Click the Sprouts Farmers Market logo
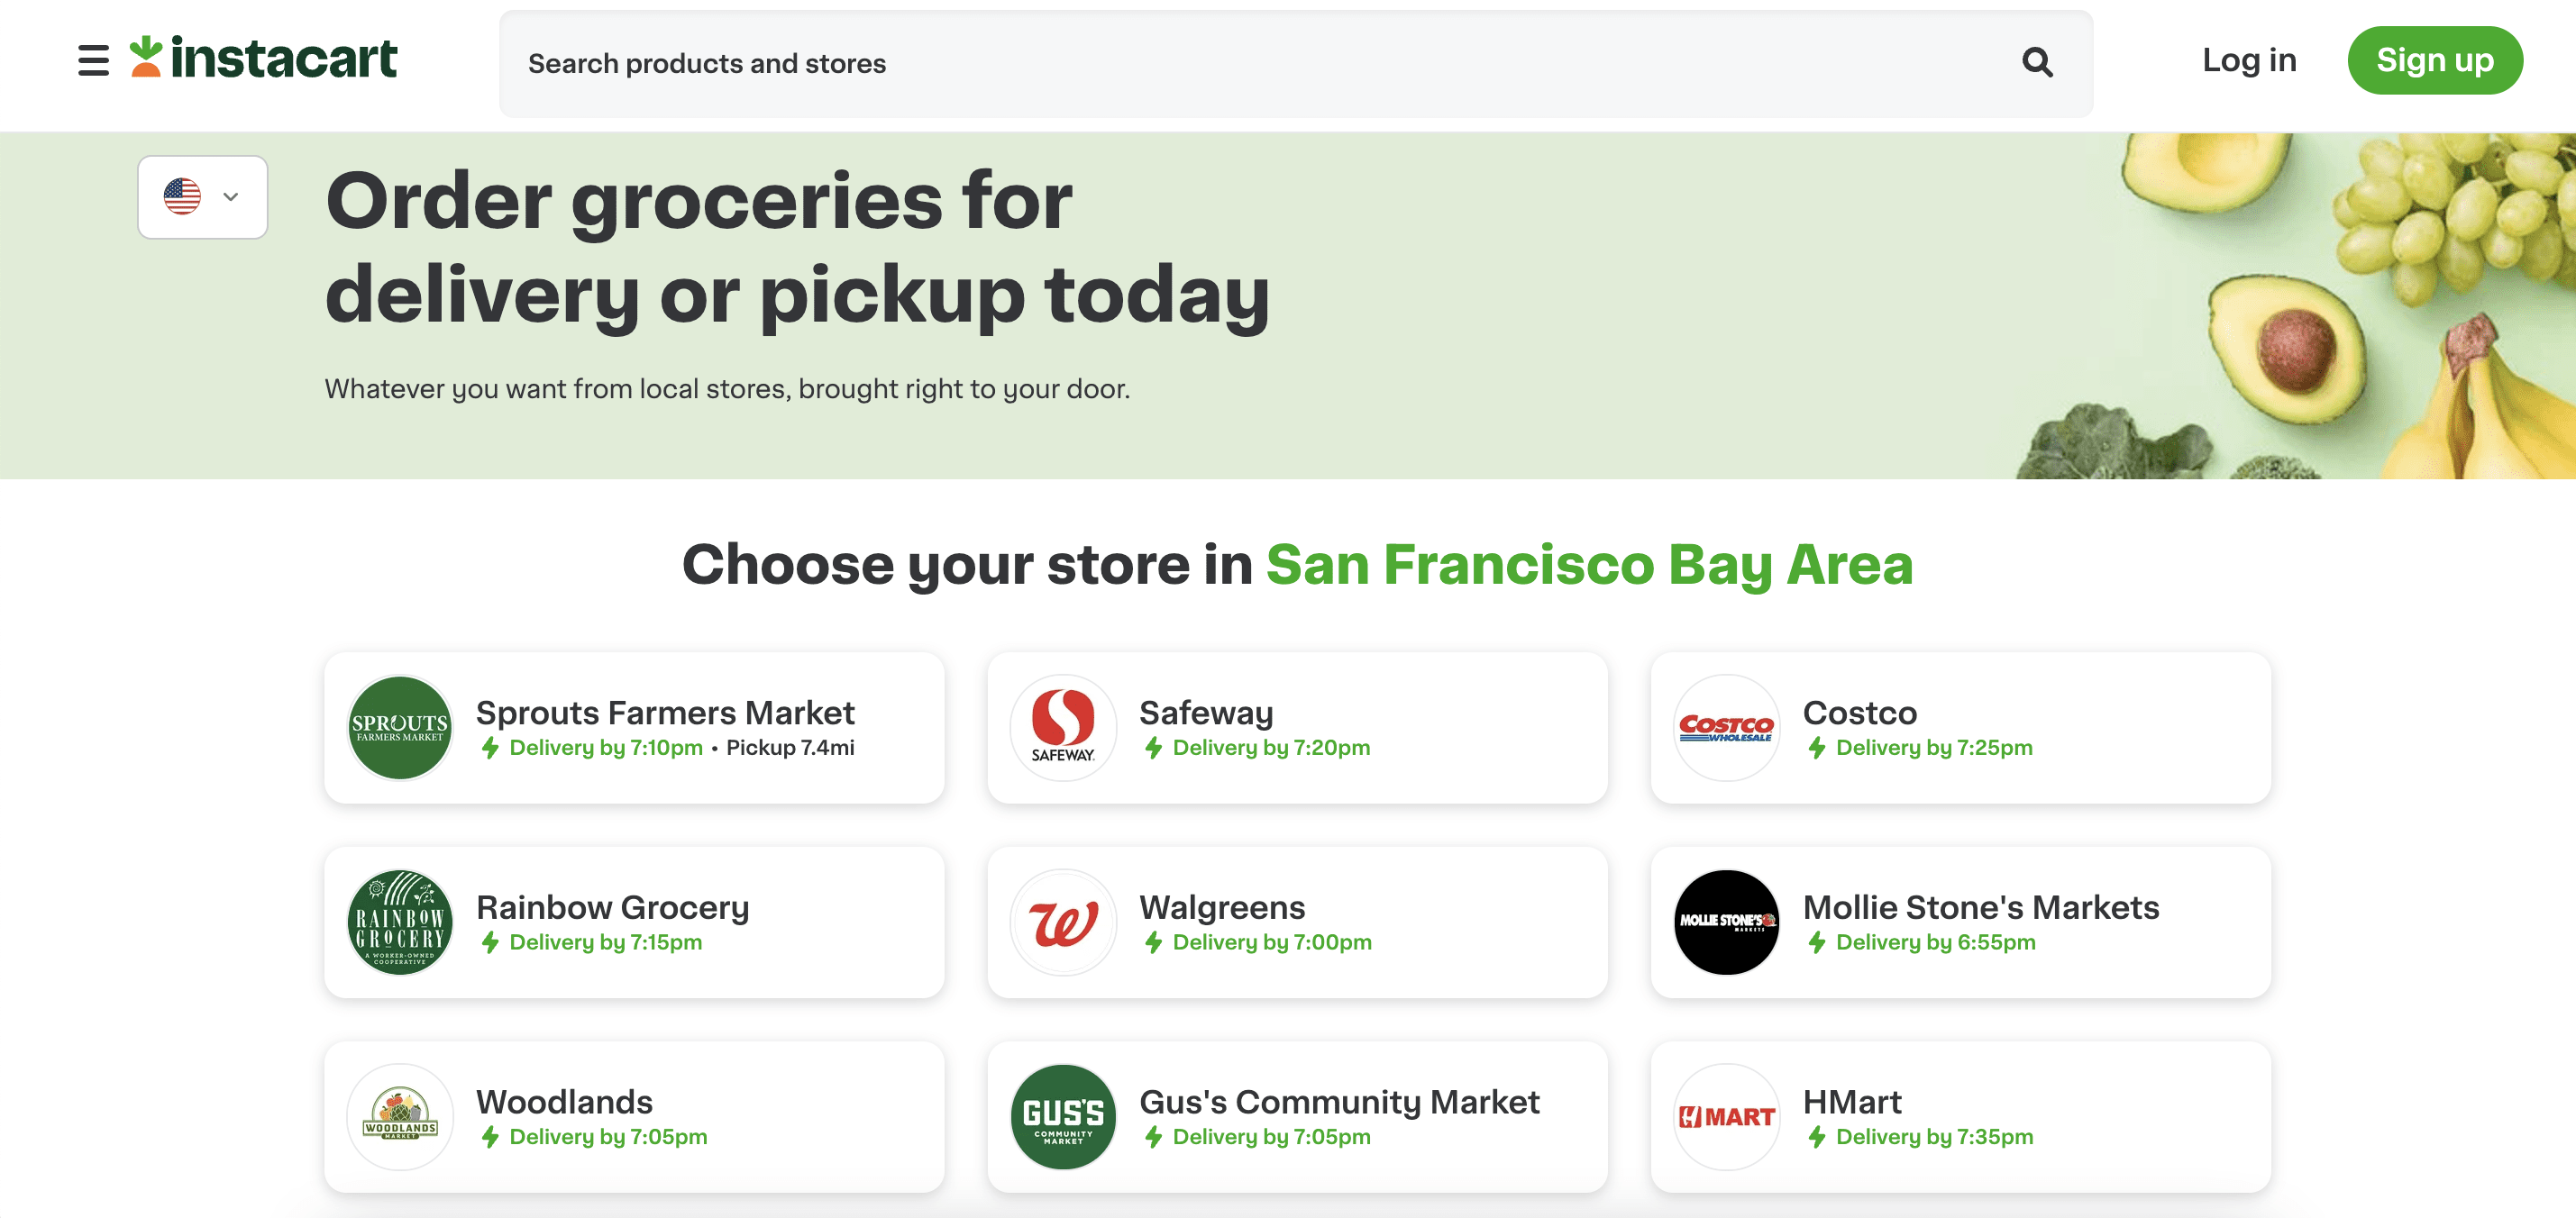This screenshot has height=1218, width=2576. [x=399, y=727]
